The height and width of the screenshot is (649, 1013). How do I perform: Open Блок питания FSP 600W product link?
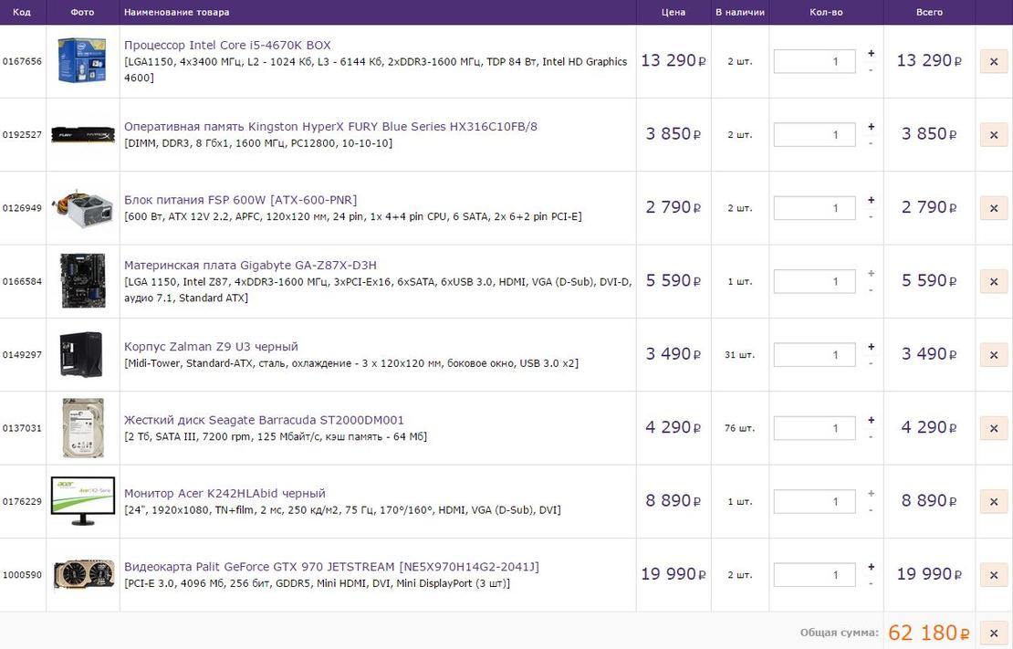[x=240, y=200]
